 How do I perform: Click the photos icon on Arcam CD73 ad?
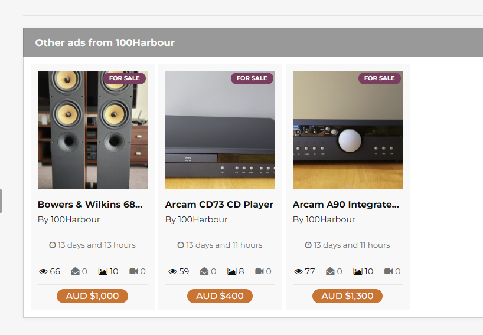point(231,271)
